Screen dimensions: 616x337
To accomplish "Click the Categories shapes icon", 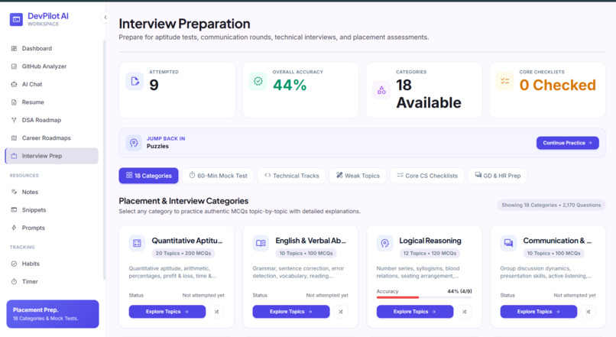I will 381,90.
